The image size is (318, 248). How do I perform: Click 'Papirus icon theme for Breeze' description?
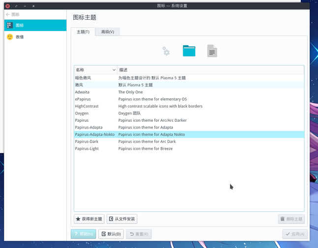click(145, 149)
